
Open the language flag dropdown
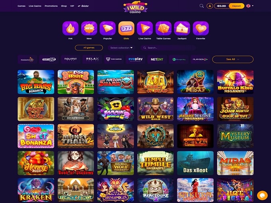(x=250, y=6)
